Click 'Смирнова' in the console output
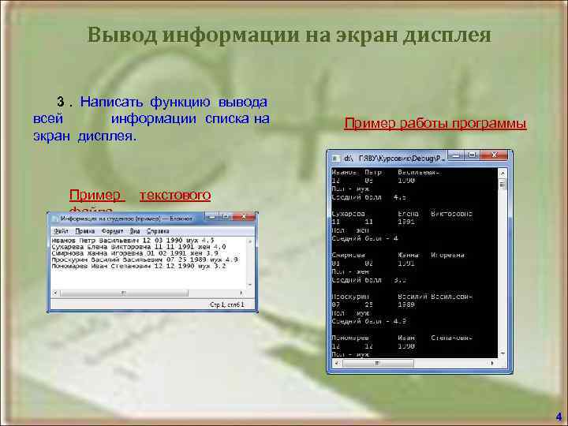Image resolution: width=568 pixels, height=426 pixels. point(349,255)
